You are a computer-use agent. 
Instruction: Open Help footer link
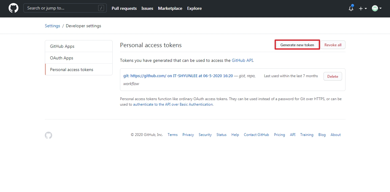pyautogui.click(x=235, y=135)
